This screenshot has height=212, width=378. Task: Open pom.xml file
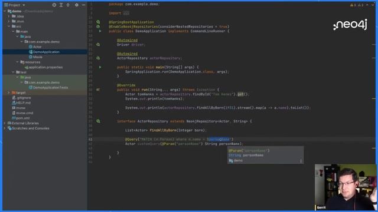23,118
